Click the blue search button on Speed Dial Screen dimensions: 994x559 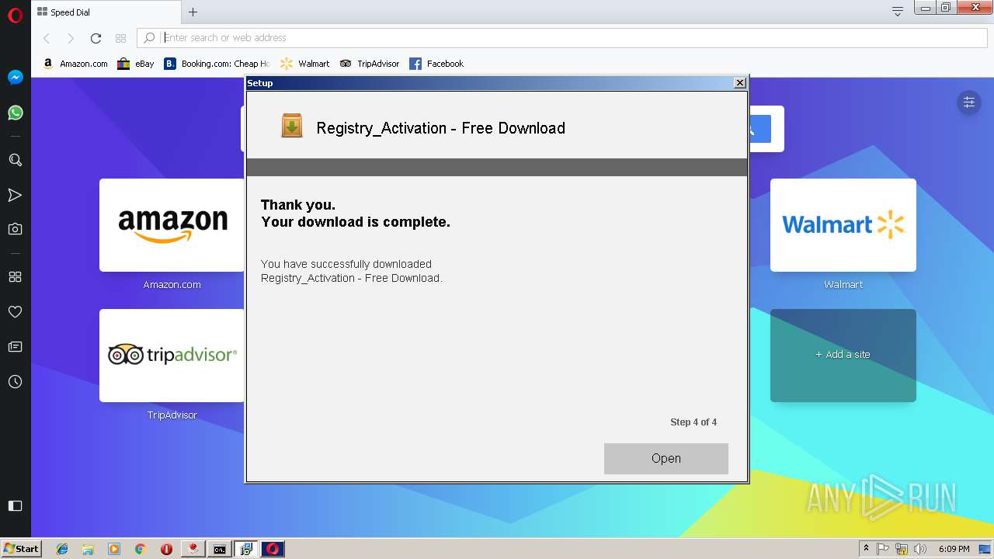(x=760, y=129)
